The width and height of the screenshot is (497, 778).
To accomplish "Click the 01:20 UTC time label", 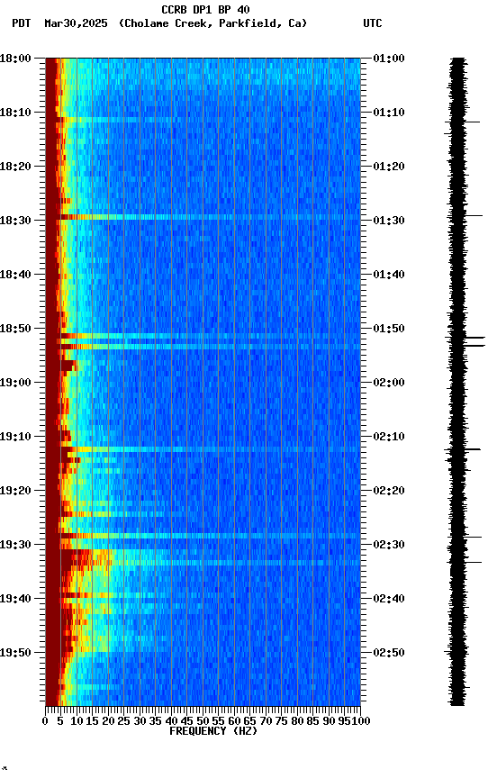I will 389,167.
